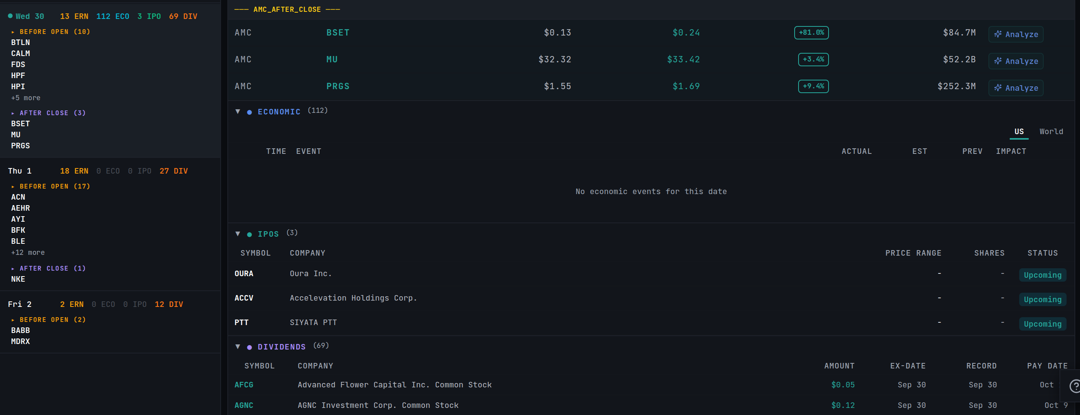Click the Analyze button for BSET

pyautogui.click(x=1015, y=34)
